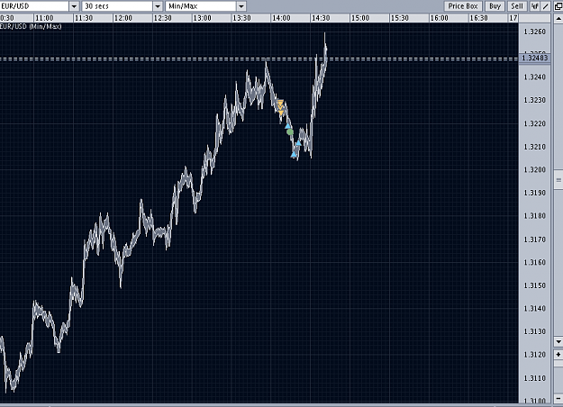Open the EUR/USD currency pair dropdown
Screen dimensions: 563x407
(x=74, y=6)
